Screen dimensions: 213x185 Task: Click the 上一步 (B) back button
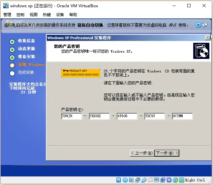pyautogui.click(x=142, y=153)
